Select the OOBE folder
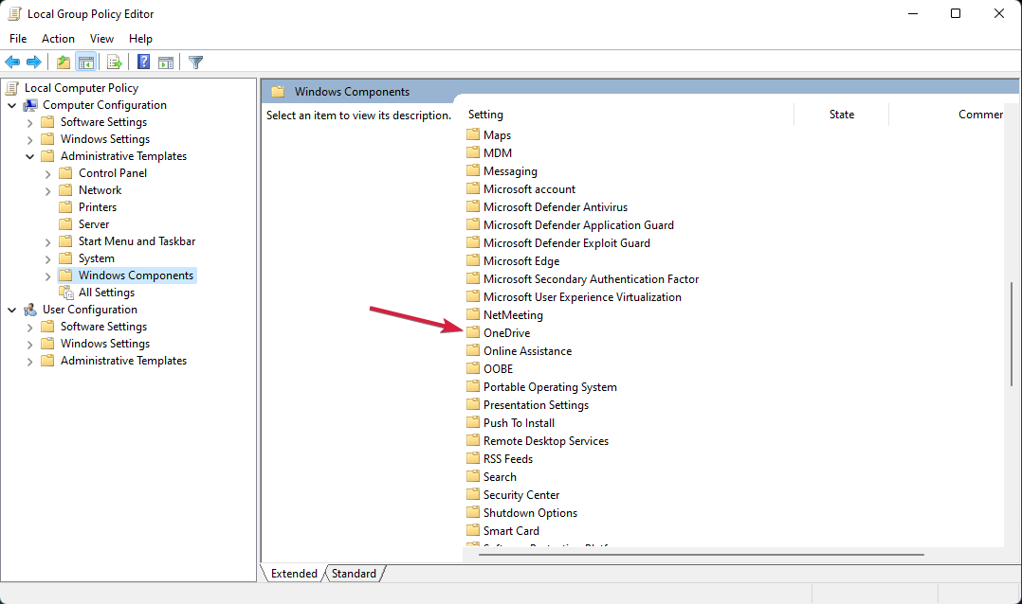Viewport: 1022px width, 604px height. tap(498, 369)
